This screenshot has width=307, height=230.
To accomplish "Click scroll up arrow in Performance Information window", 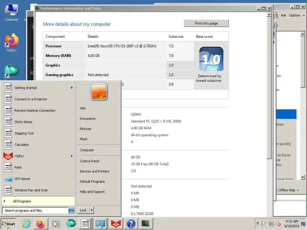I will click(269, 14).
